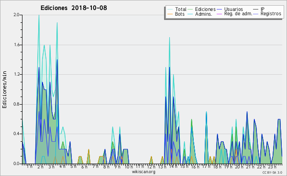Click the '12 h' x-axis label
287x176 pixels.
(x=151, y=167)
